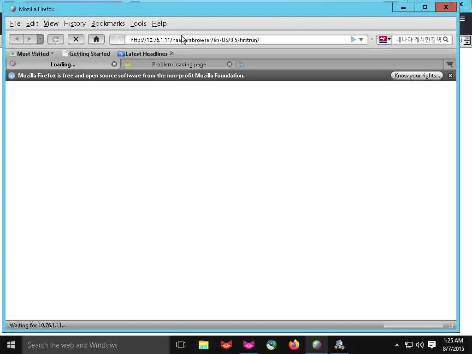Open the Firefox icon in taskbar
Viewport: 472px width, 354px height.
tap(294, 345)
